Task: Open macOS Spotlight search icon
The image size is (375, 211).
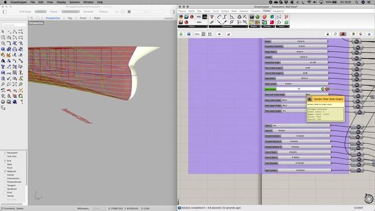Action: coord(357,2)
